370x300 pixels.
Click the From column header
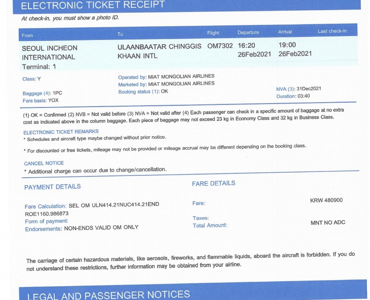pyautogui.click(x=28, y=36)
